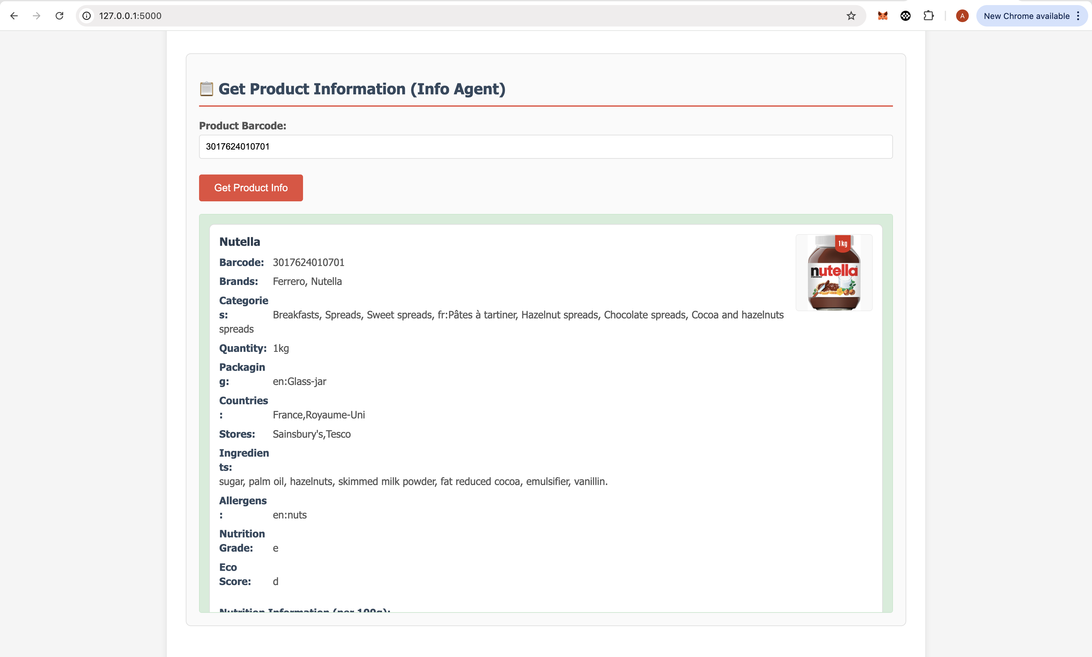
Task: Click the eco score value d
Action: click(x=275, y=582)
